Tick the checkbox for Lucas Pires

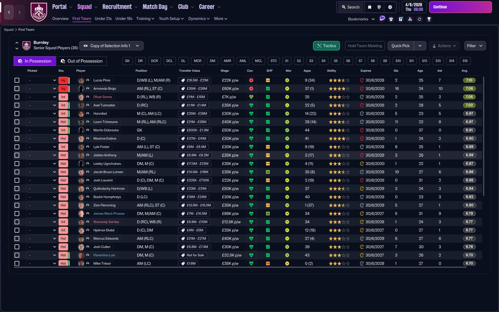(x=17, y=80)
